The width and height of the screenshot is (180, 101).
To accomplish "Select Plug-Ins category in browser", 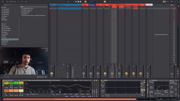I will pos(5,16).
